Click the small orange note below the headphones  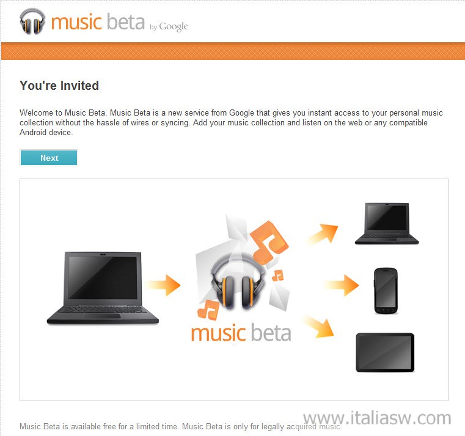click(208, 309)
